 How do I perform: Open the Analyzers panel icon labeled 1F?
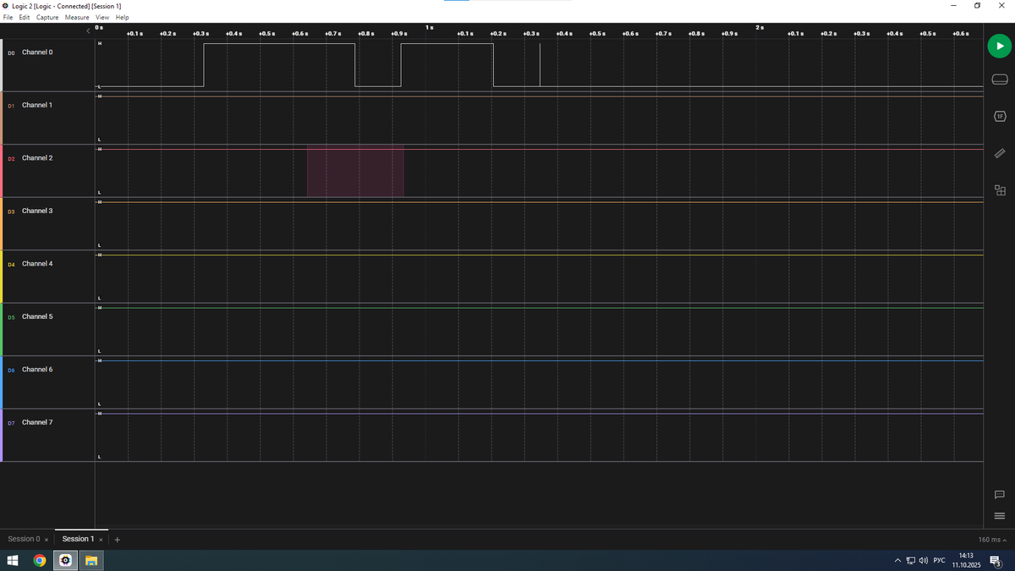pyautogui.click(x=999, y=116)
